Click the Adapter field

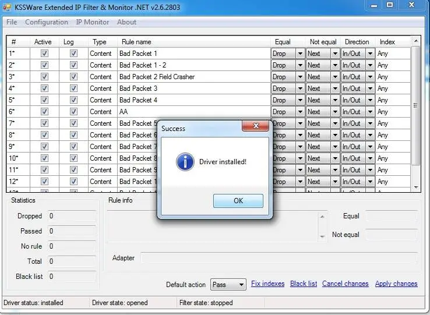(x=279, y=258)
